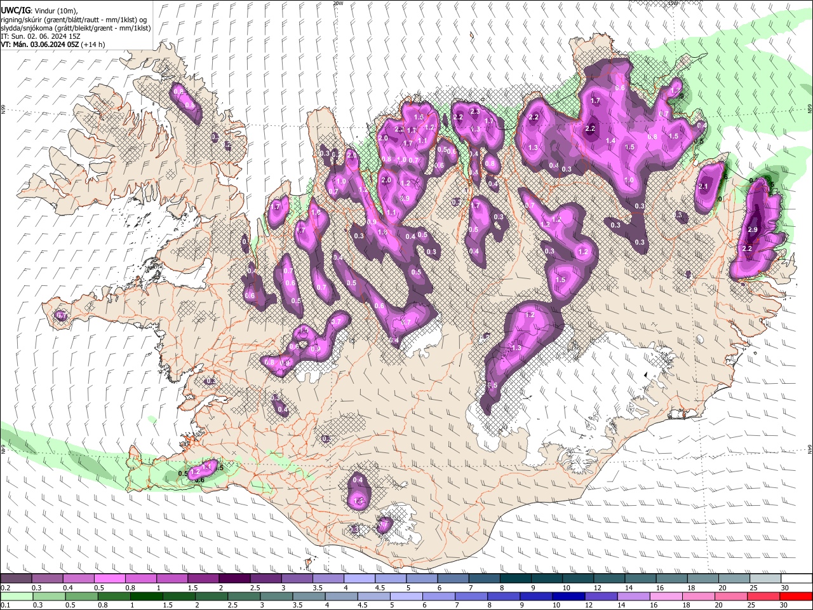This screenshot has height=610, width=813.
Task: Pick the bright pink 0.5 swatch in snow legend
Action: 109,579
